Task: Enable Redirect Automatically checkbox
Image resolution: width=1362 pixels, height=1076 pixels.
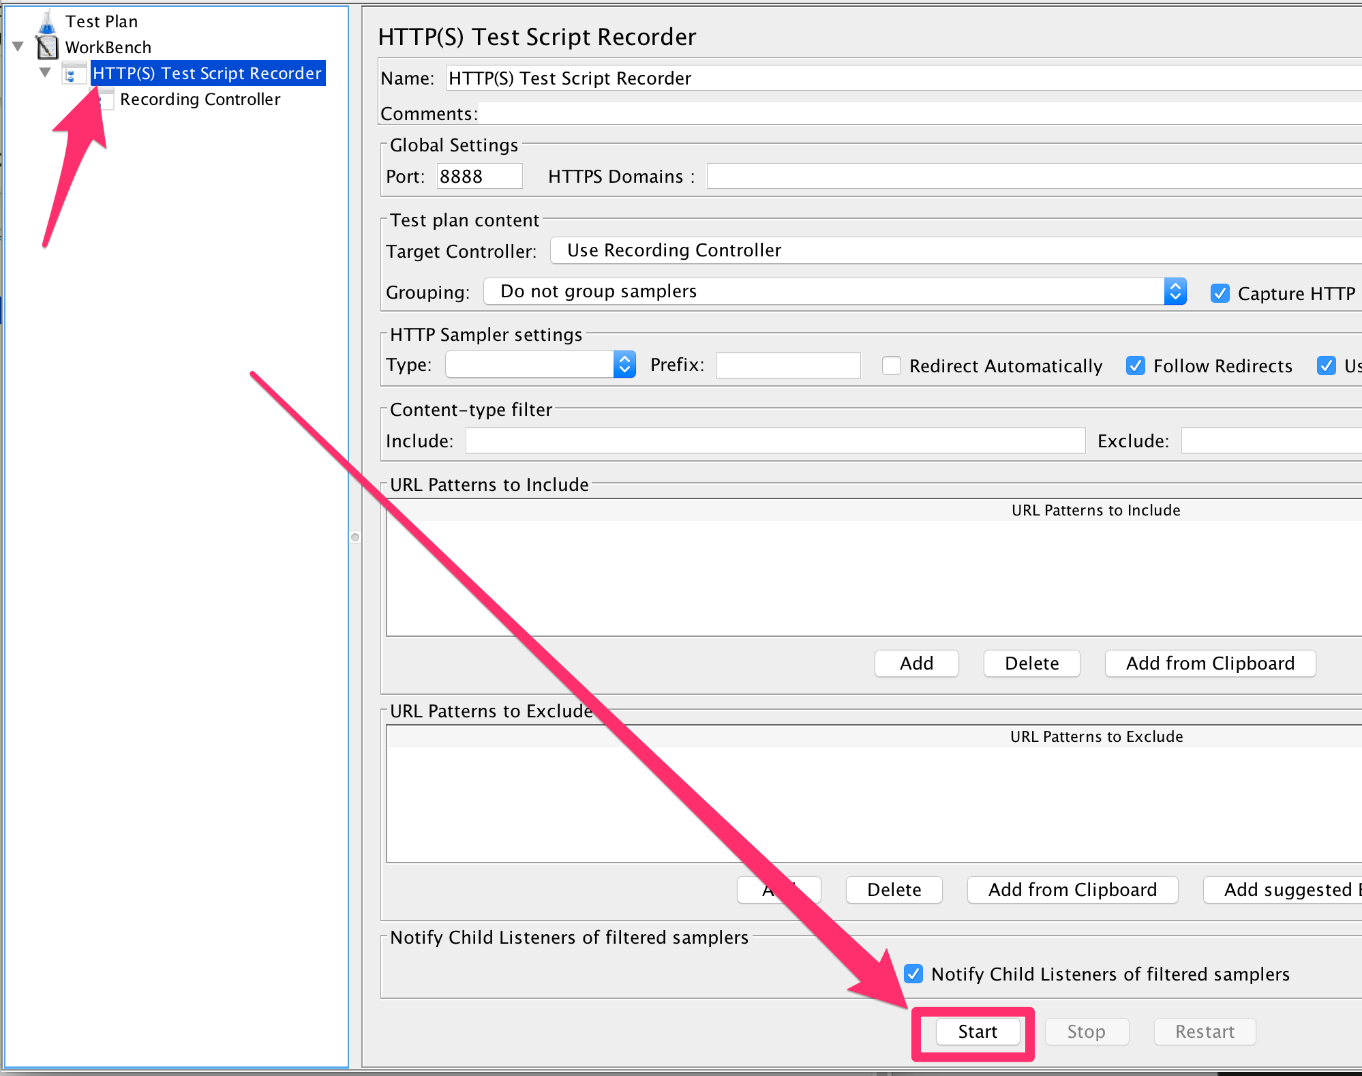Action: tap(892, 365)
